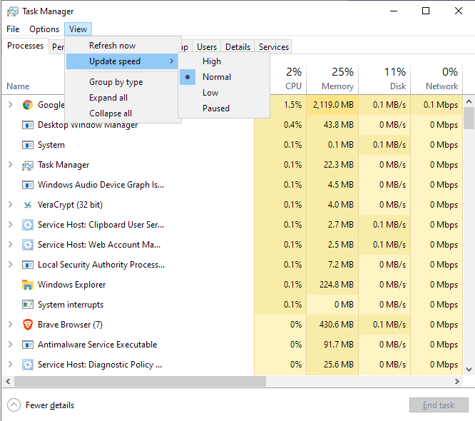Image resolution: width=475 pixels, height=421 pixels.
Task: Close the View menu
Action: (78, 29)
